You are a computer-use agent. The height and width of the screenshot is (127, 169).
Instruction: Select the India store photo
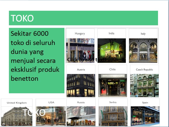[x=112, y=51]
